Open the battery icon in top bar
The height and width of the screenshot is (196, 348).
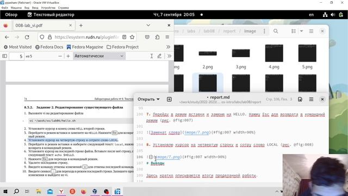tap(341, 15)
